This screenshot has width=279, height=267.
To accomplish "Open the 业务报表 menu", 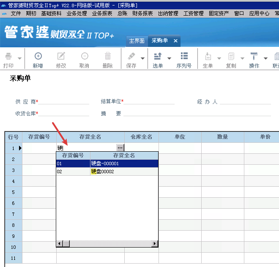I will click(x=102, y=14).
